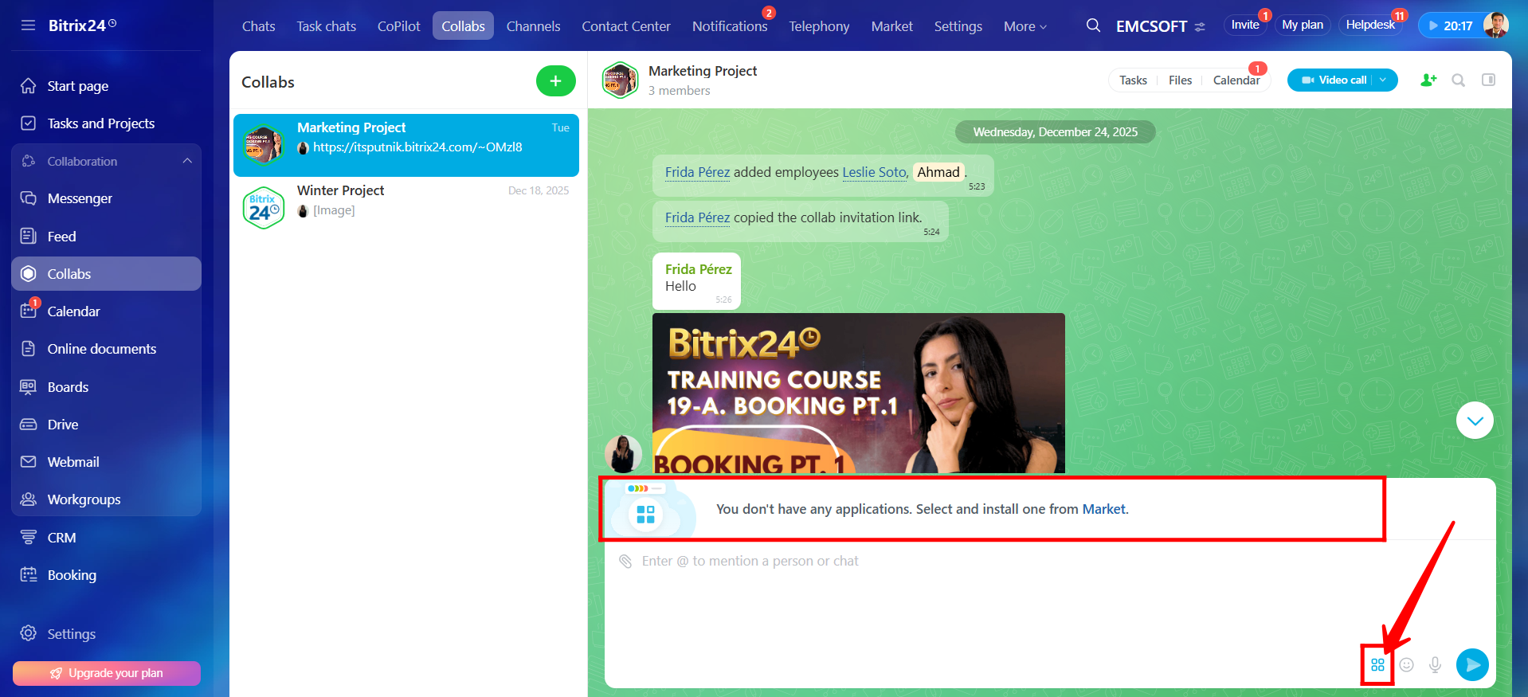Click the message input field

(x=956, y=597)
